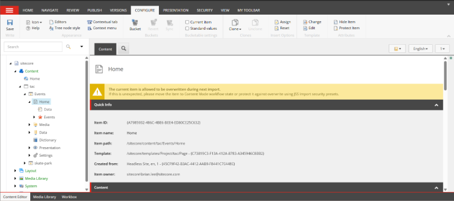Click the Item ID value text
This screenshot has width=454, height=201.
163,122
